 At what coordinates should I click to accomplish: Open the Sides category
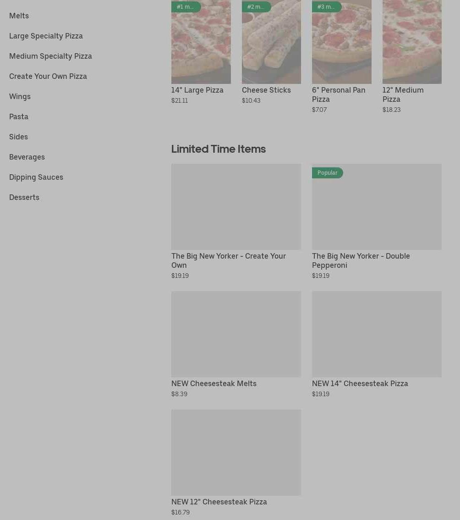click(19, 137)
